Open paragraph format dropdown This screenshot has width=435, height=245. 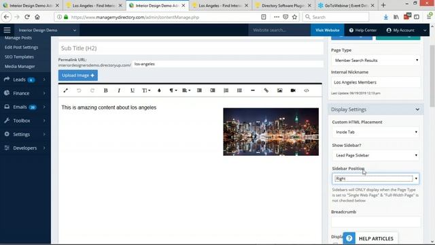tap(173, 91)
